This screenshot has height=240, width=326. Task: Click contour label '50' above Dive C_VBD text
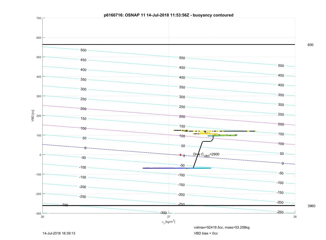(x=183, y=146)
